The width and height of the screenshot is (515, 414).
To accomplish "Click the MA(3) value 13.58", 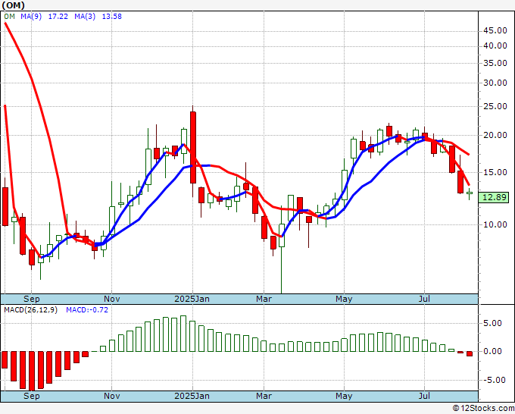I will coord(112,17).
